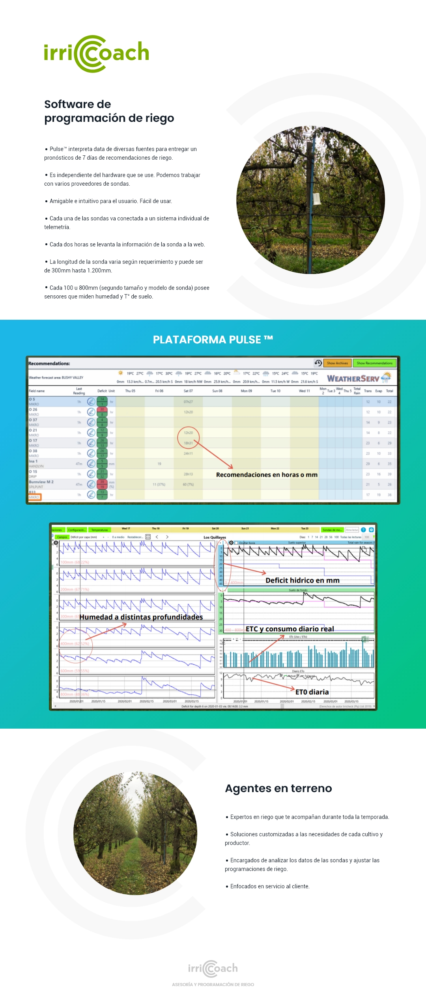Open the Configuración tab
Screen dimensions: 426x1007
[x=77, y=530]
